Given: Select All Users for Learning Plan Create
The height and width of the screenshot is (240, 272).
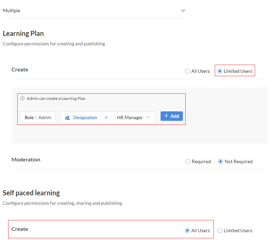Looking at the screenshot, I should tap(187, 71).
